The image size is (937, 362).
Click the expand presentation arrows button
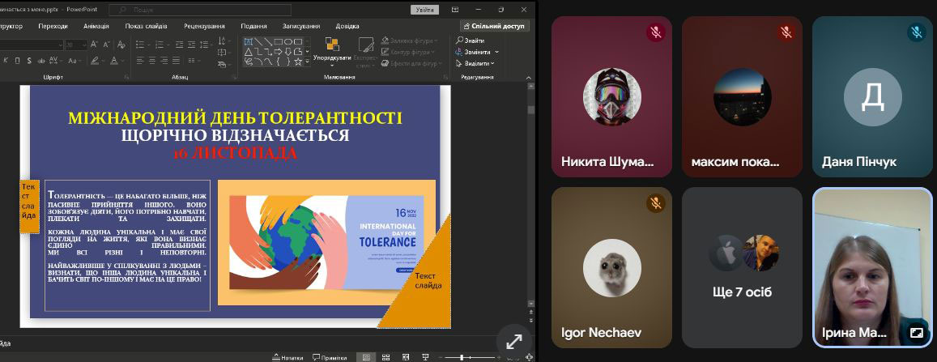513,342
